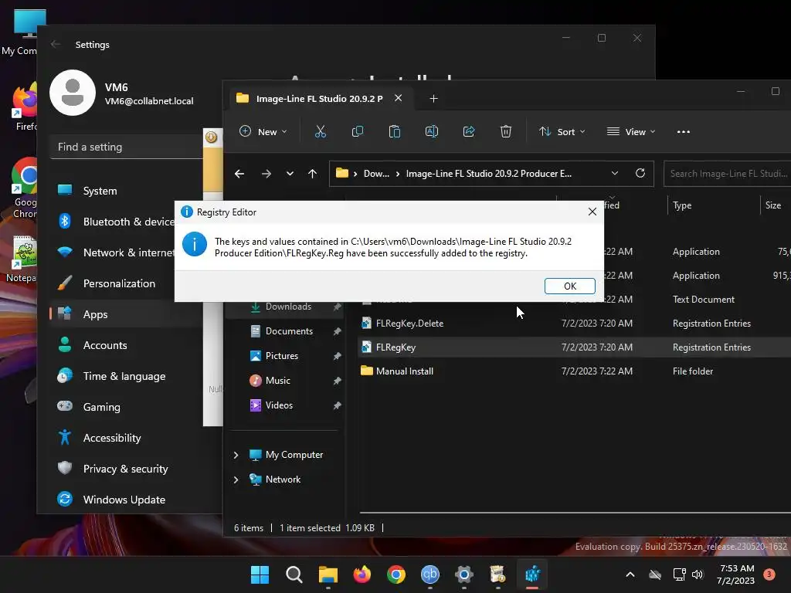Expand the My Computer tree node

(236, 455)
